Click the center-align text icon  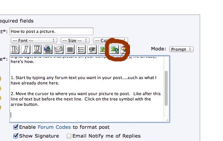click(70, 49)
